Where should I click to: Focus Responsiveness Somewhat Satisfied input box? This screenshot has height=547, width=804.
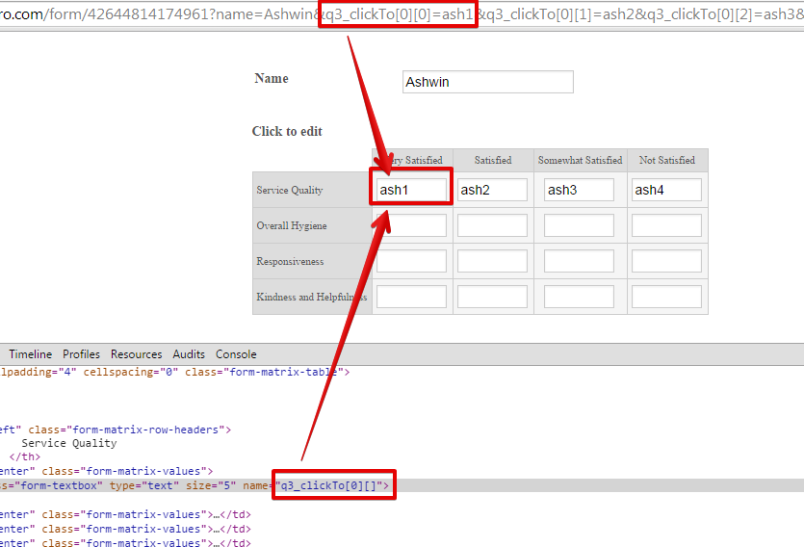click(x=579, y=261)
